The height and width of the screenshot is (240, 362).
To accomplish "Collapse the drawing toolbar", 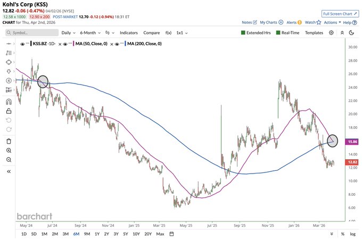I will pos(9,171).
